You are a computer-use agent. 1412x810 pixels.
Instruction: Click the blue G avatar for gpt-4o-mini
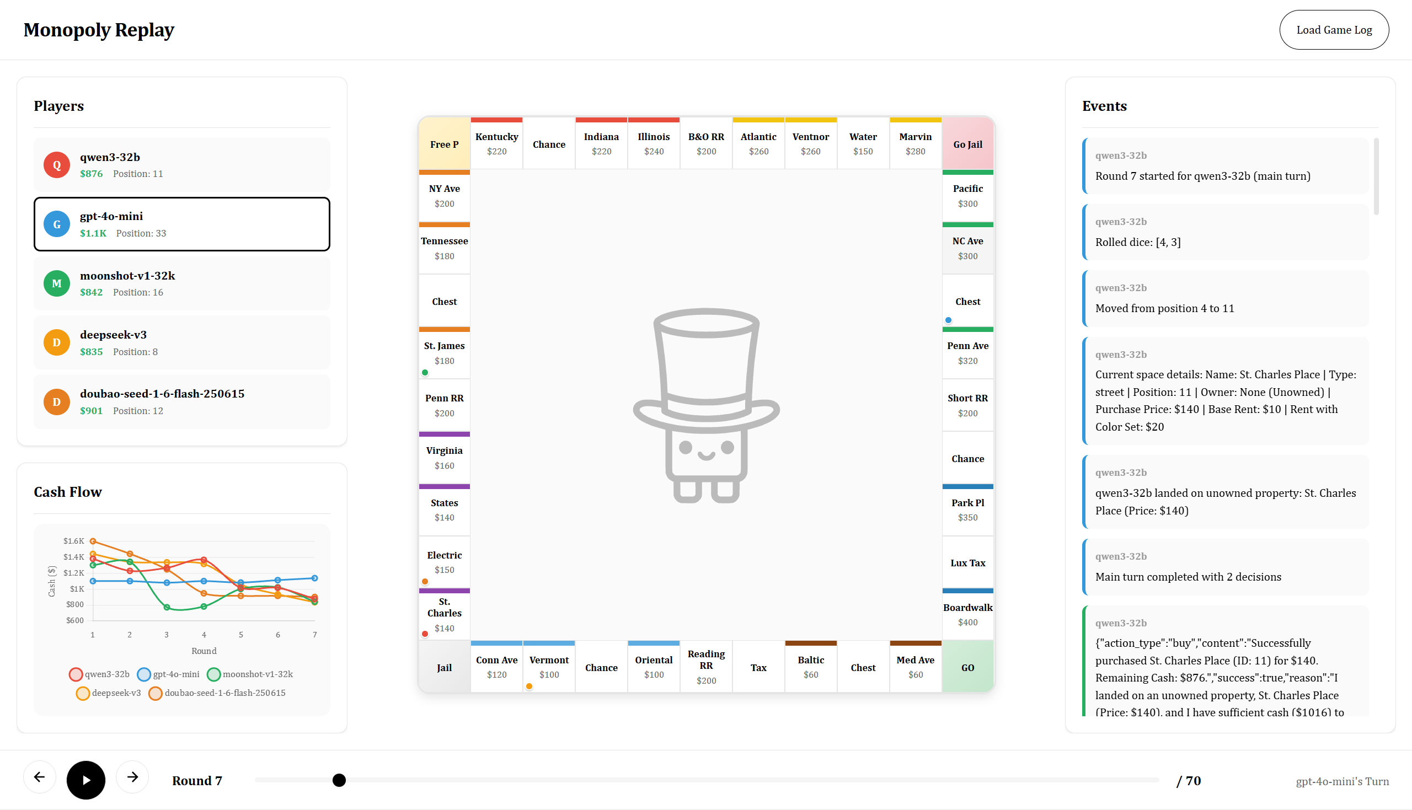point(57,224)
